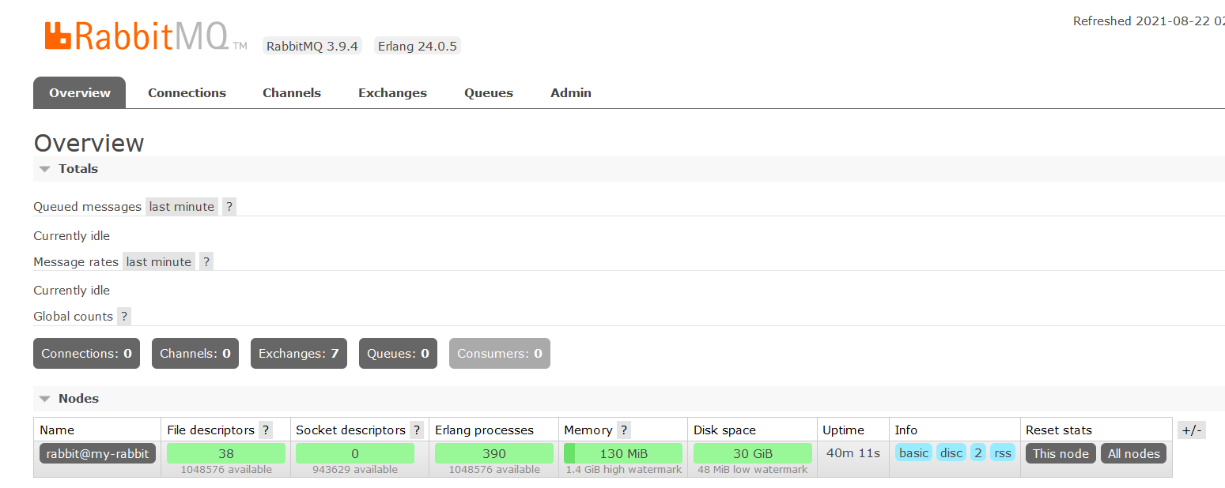This screenshot has height=488, width=1225.
Task: Open help for Global counts
Action: pos(124,317)
